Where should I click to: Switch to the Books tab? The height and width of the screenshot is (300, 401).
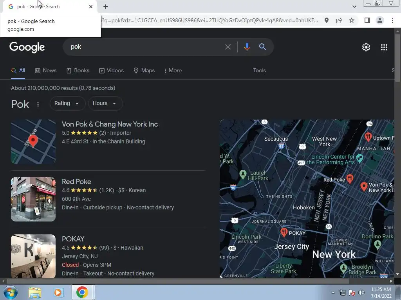click(x=78, y=71)
